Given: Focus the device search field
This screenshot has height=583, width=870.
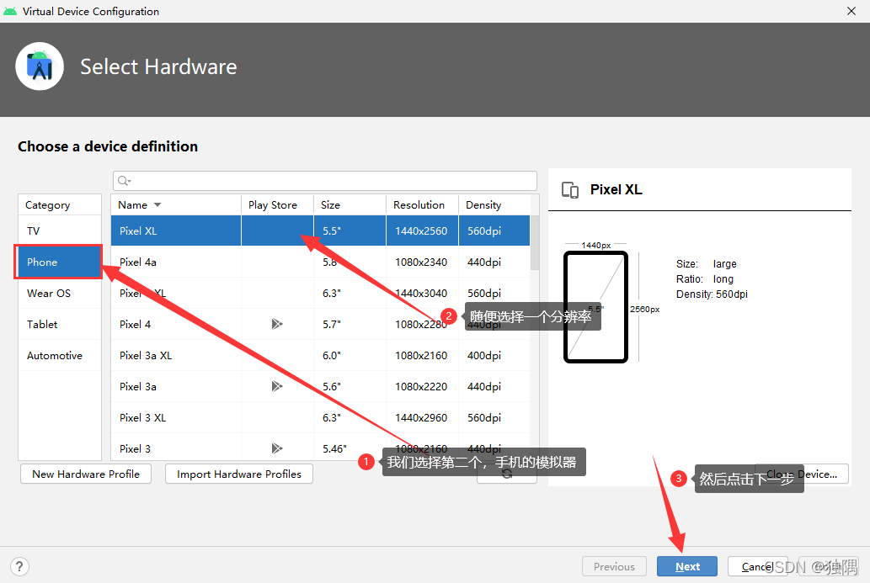Looking at the screenshot, I should click(325, 181).
